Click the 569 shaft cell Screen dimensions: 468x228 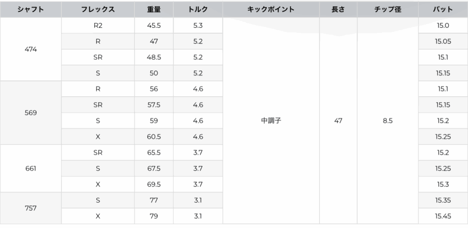[x=31, y=113]
